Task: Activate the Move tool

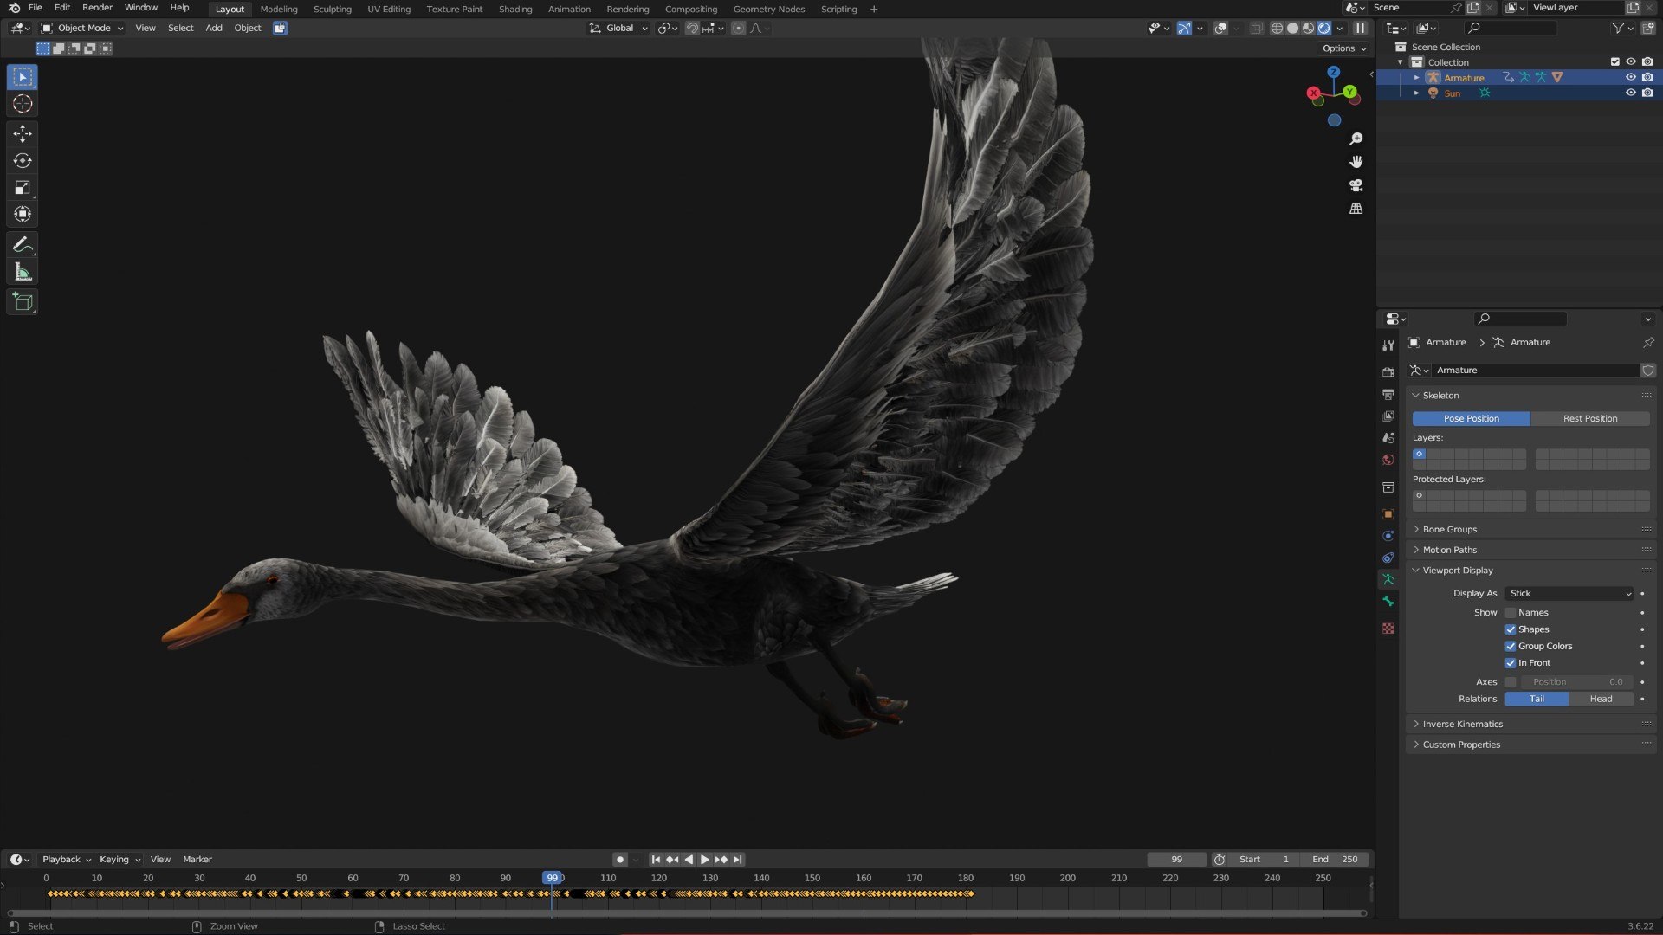Action: [x=23, y=133]
